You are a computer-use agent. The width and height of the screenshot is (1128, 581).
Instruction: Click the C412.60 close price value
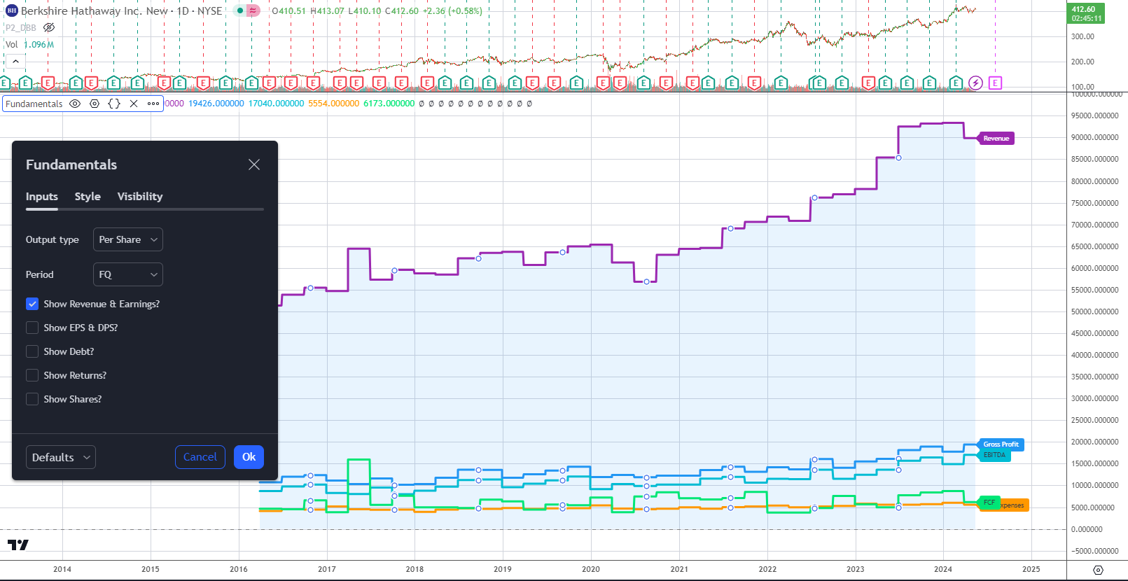click(402, 11)
